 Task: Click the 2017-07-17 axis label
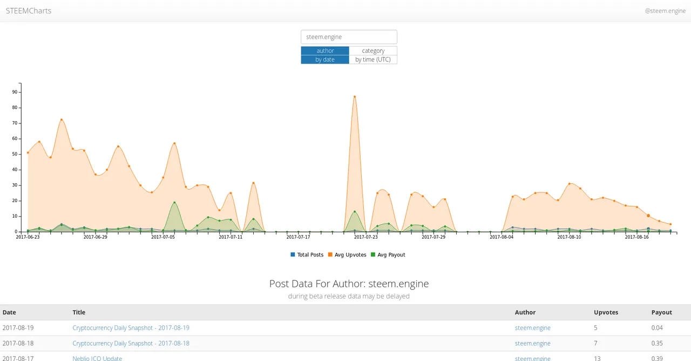pyautogui.click(x=298, y=237)
